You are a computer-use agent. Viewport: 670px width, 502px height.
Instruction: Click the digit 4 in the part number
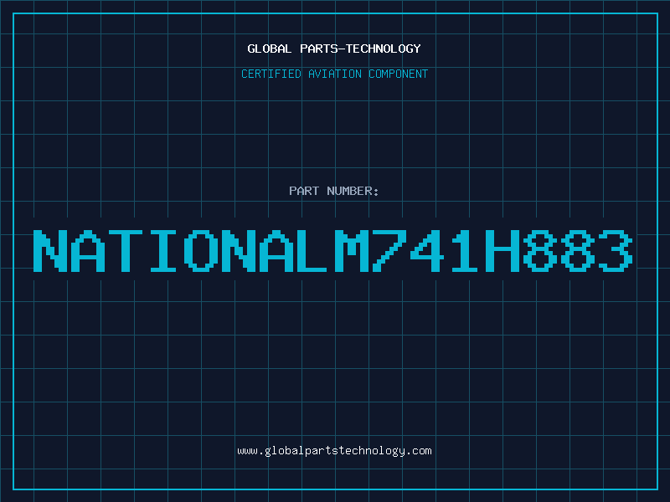coord(427,251)
